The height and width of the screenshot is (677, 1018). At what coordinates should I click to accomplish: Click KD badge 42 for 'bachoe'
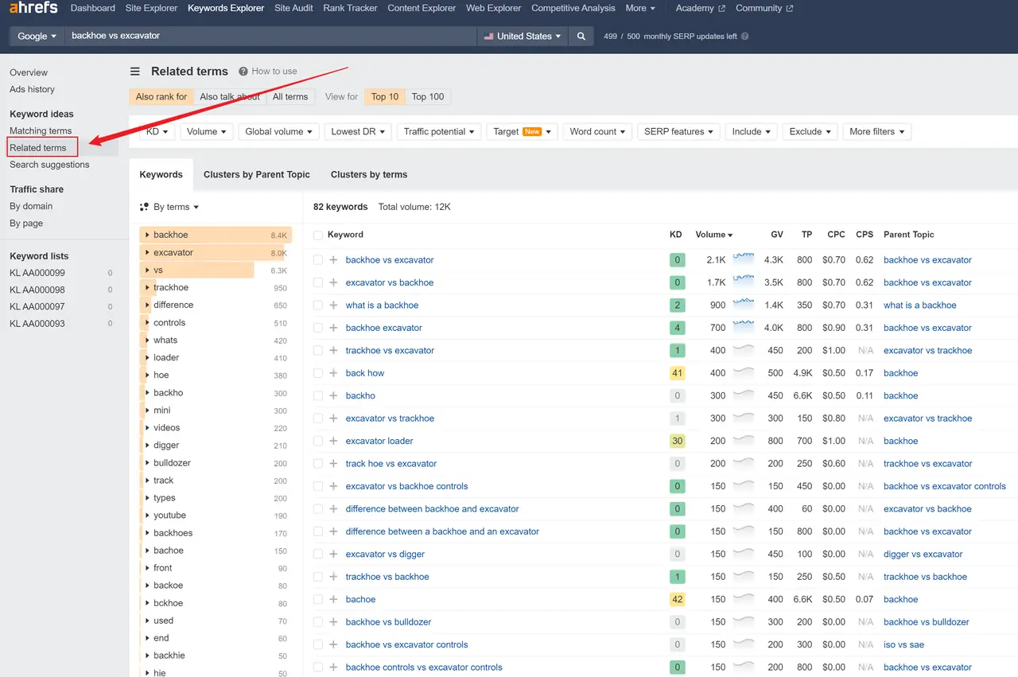pyautogui.click(x=677, y=600)
